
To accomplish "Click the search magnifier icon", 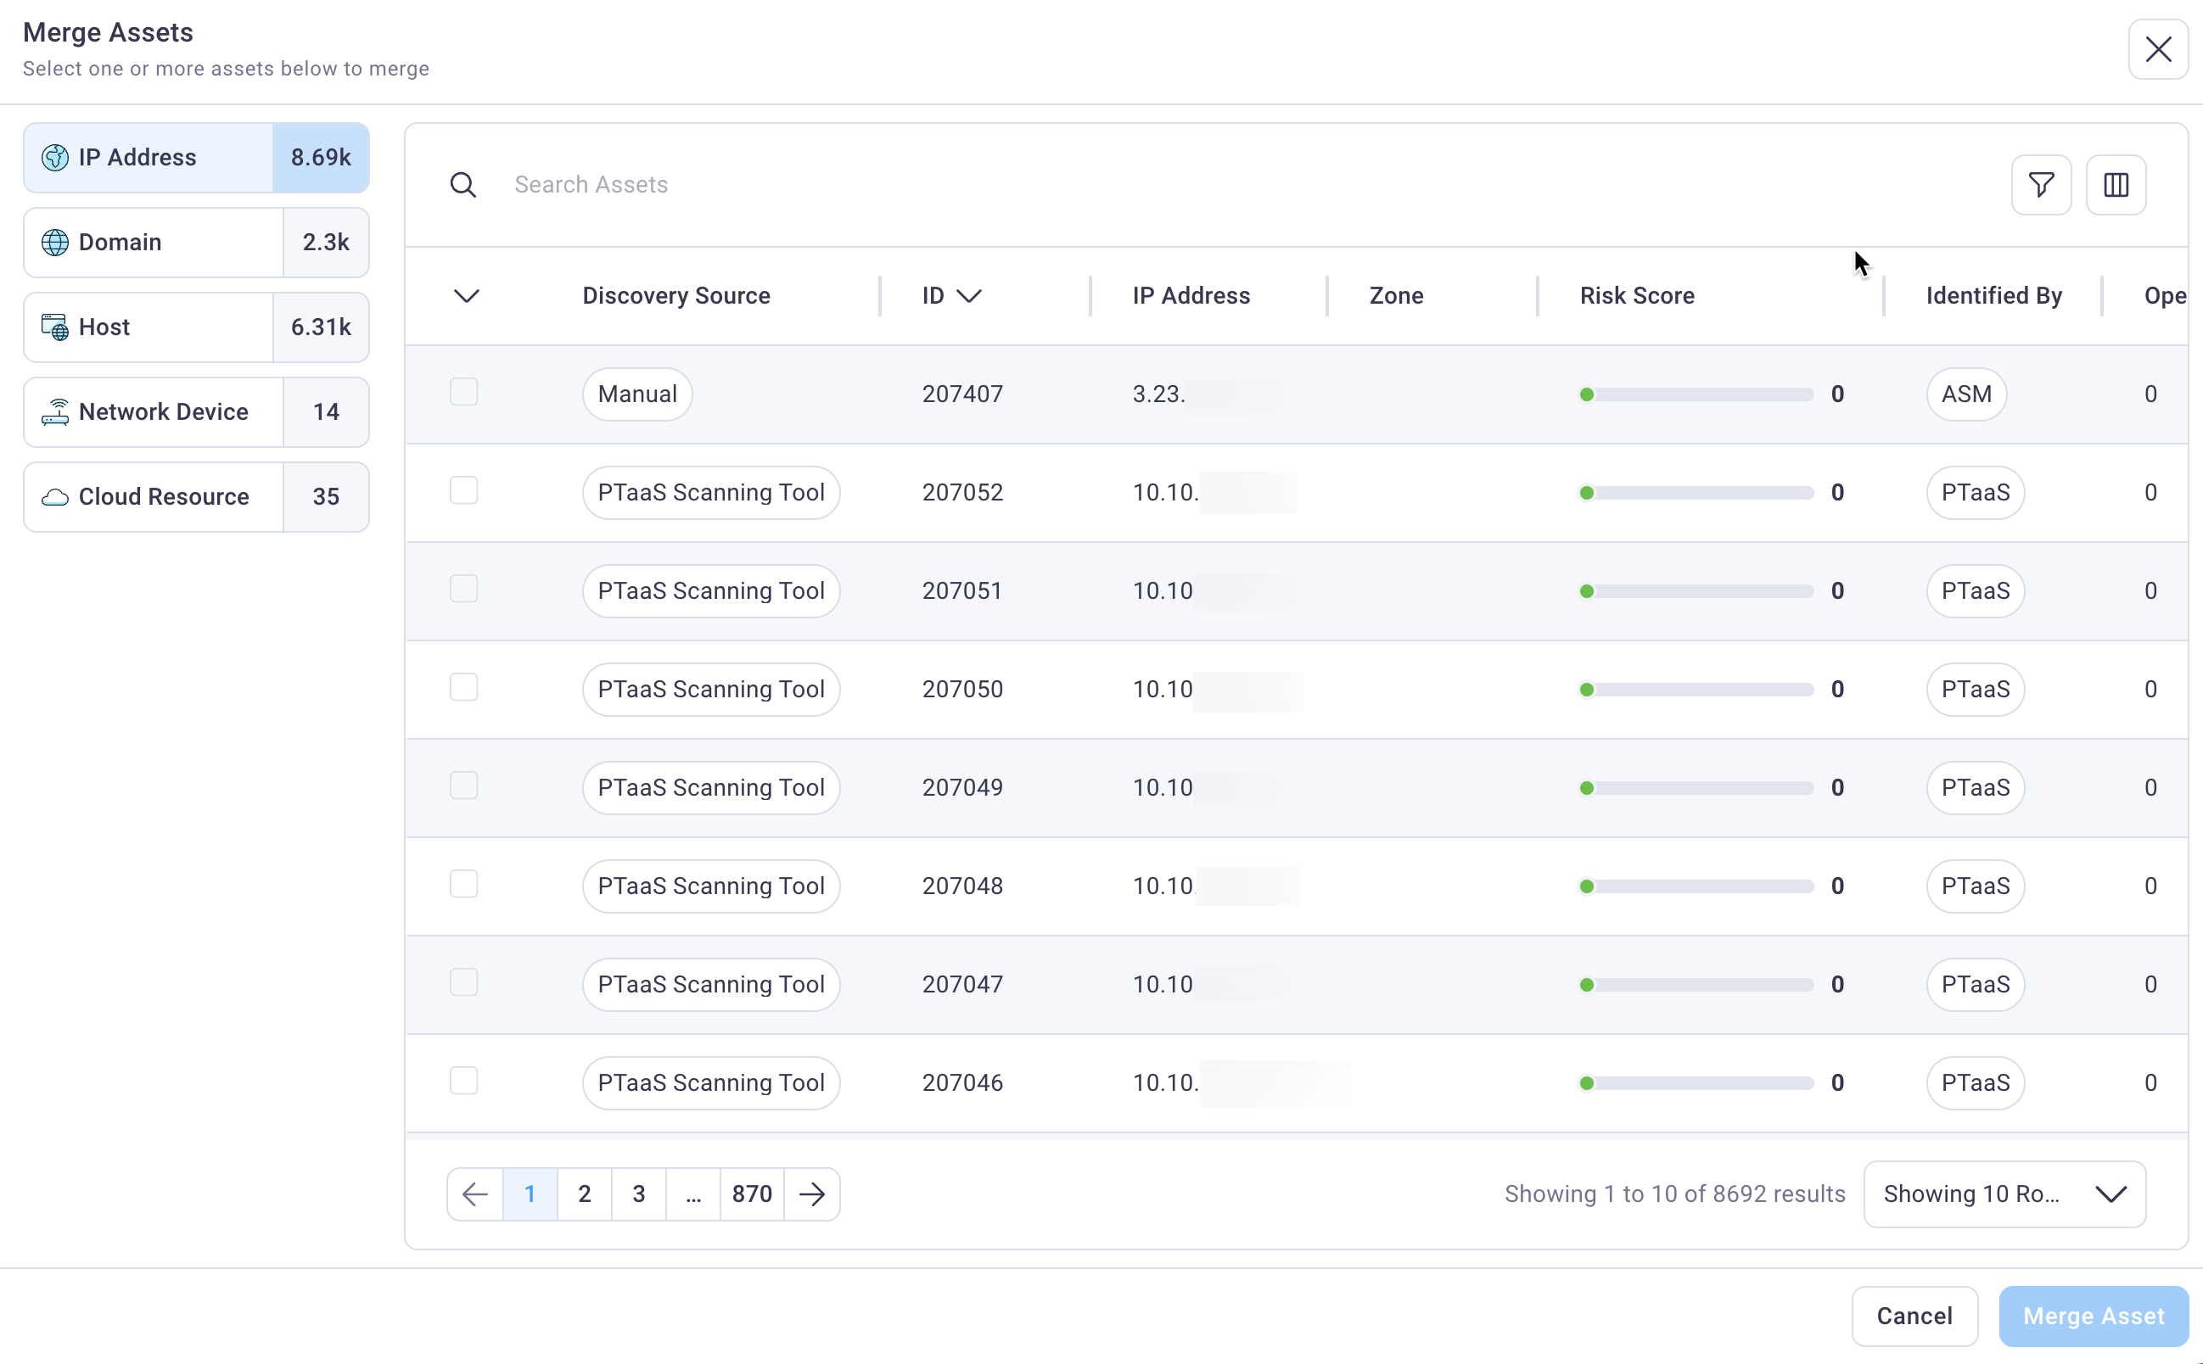I will point(463,185).
